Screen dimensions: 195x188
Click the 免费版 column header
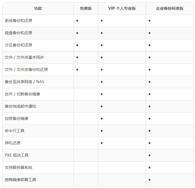[86, 9]
